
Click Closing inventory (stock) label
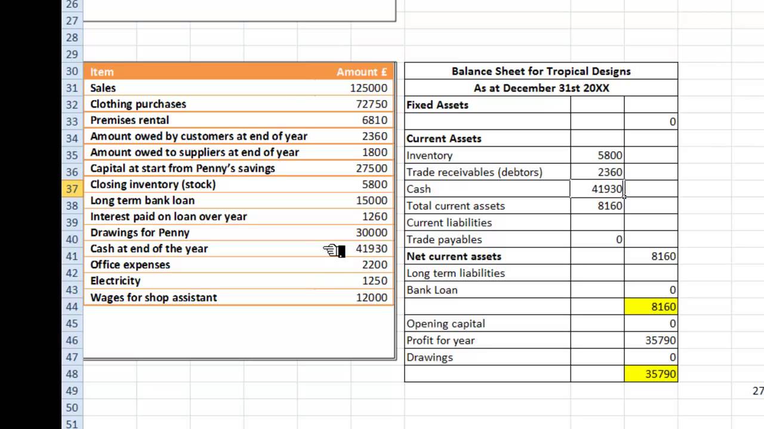153,184
